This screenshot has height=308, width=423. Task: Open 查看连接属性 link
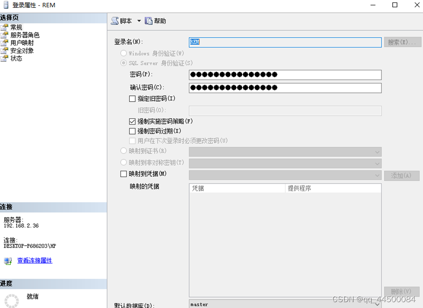[x=34, y=261]
